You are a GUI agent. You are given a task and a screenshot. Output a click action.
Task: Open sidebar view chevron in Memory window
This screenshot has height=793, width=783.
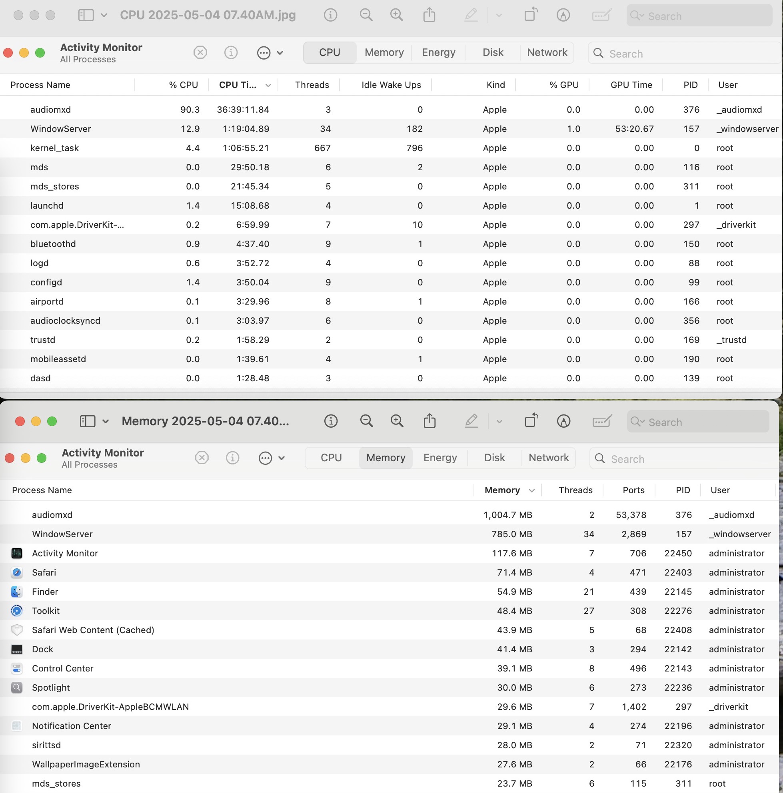(106, 422)
